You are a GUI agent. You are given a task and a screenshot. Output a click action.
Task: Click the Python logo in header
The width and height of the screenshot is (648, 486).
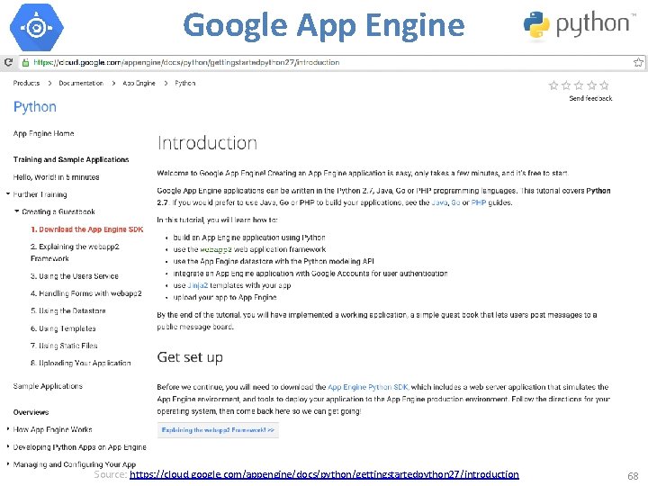[580, 25]
